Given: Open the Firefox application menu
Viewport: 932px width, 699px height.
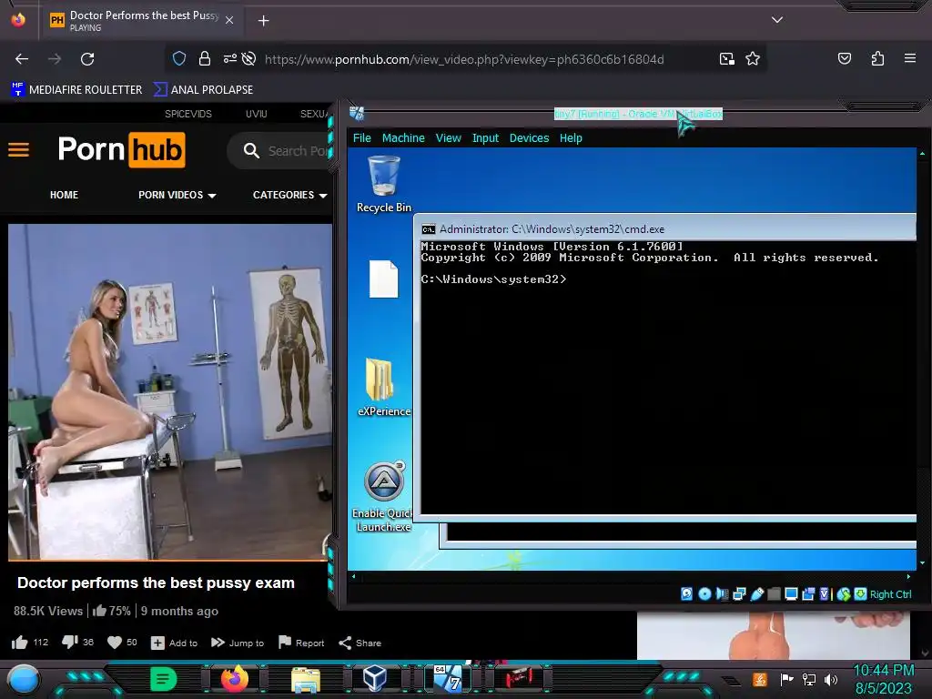Looking at the screenshot, I should (x=909, y=58).
